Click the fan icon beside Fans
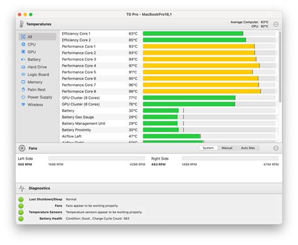This screenshot has height=245, width=298. tap(22, 148)
